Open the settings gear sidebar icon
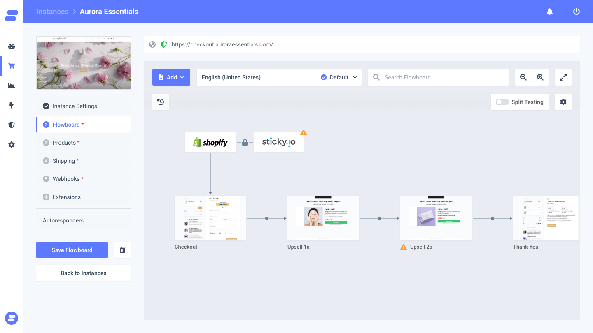 coord(12,145)
